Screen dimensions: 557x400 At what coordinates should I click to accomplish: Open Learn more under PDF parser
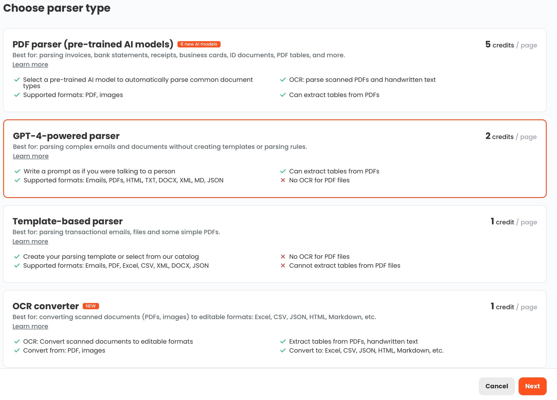point(30,65)
